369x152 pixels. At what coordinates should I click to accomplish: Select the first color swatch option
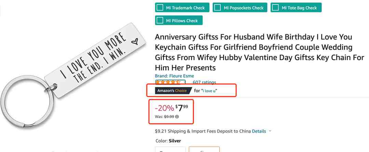pyautogui.click(x=170, y=149)
